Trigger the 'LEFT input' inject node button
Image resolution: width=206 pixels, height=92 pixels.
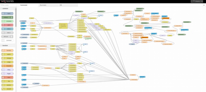click(x=21, y=43)
